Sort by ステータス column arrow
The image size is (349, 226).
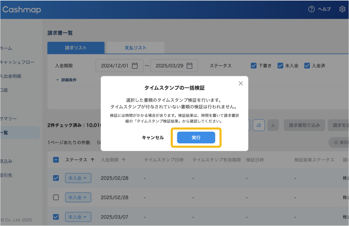click(x=92, y=160)
